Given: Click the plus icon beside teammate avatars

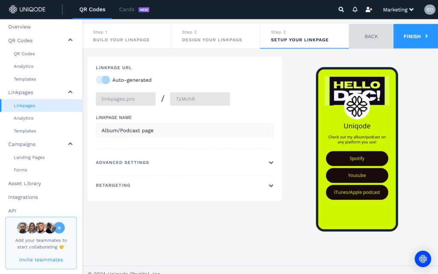Looking at the screenshot, I should click(59, 227).
